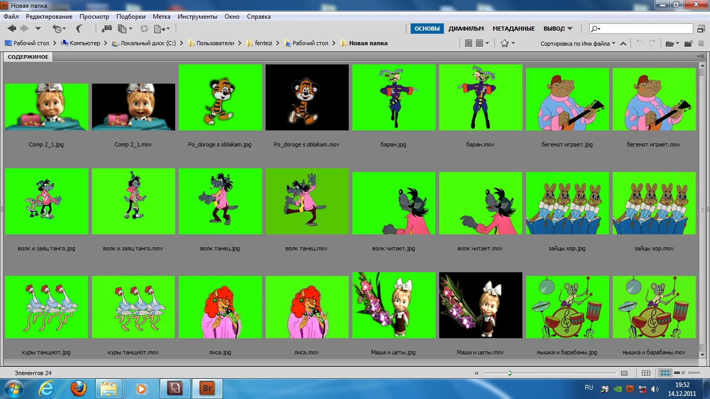Open the output page-with-arrow dropdown

tap(162, 29)
